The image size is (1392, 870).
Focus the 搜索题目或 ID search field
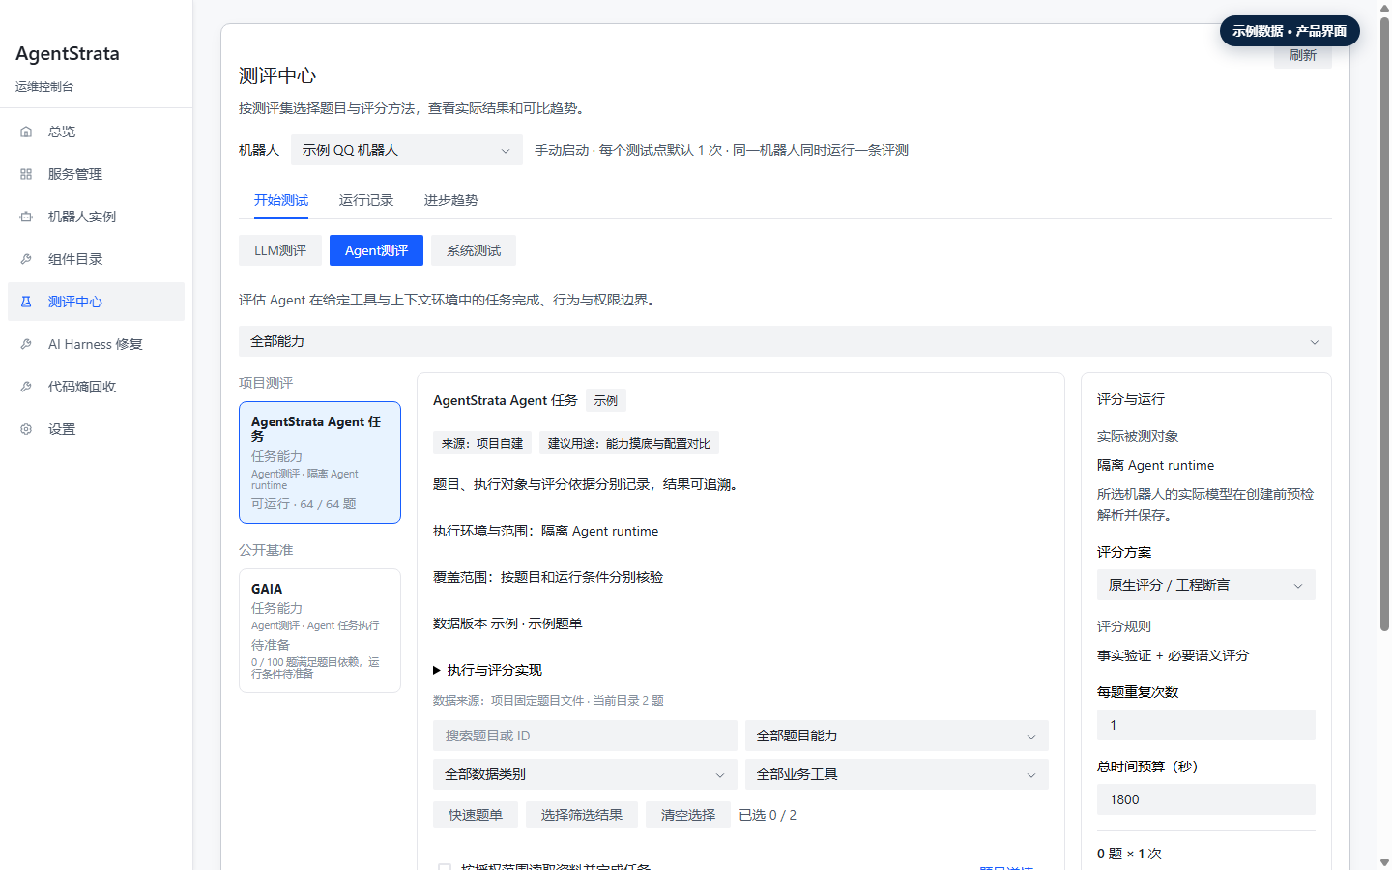(585, 736)
